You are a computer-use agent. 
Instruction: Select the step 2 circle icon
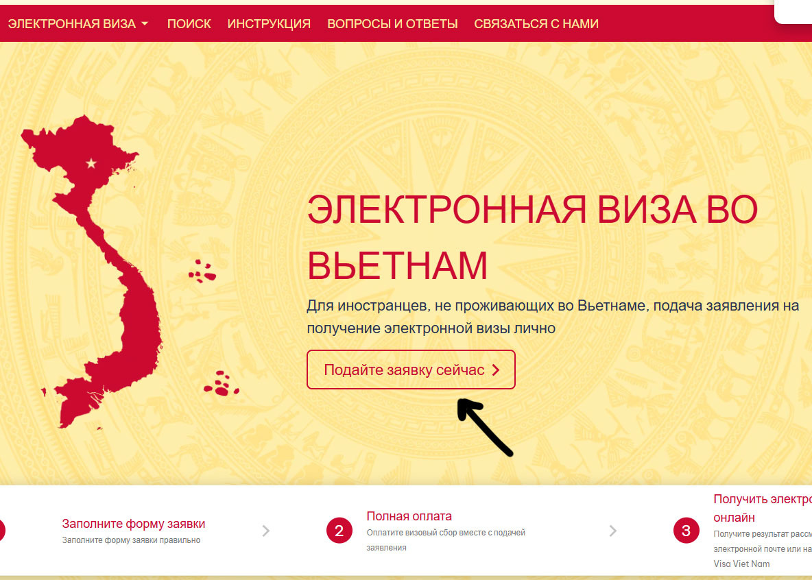[339, 531]
